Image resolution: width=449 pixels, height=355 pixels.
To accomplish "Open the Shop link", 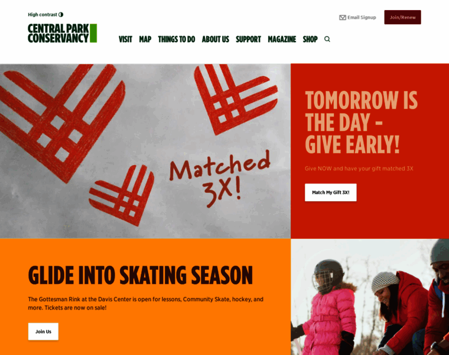I will click(310, 39).
